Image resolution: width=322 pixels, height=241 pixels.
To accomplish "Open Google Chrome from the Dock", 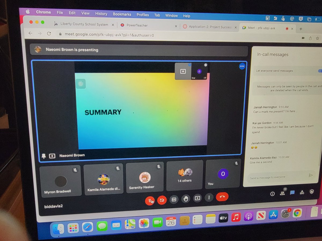I will click(x=297, y=213).
